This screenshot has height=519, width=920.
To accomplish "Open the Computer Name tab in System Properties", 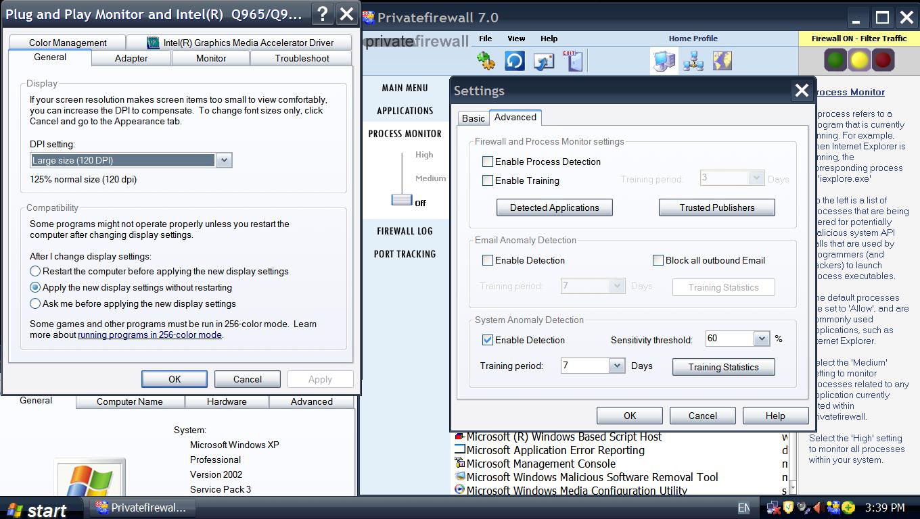I will tap(130, 401).
